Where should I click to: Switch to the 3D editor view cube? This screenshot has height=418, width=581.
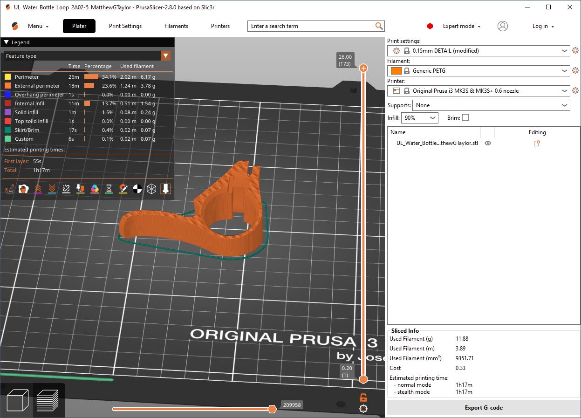coord(18,400)
